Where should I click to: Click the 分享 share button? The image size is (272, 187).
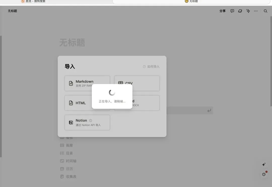pos(223,11)
